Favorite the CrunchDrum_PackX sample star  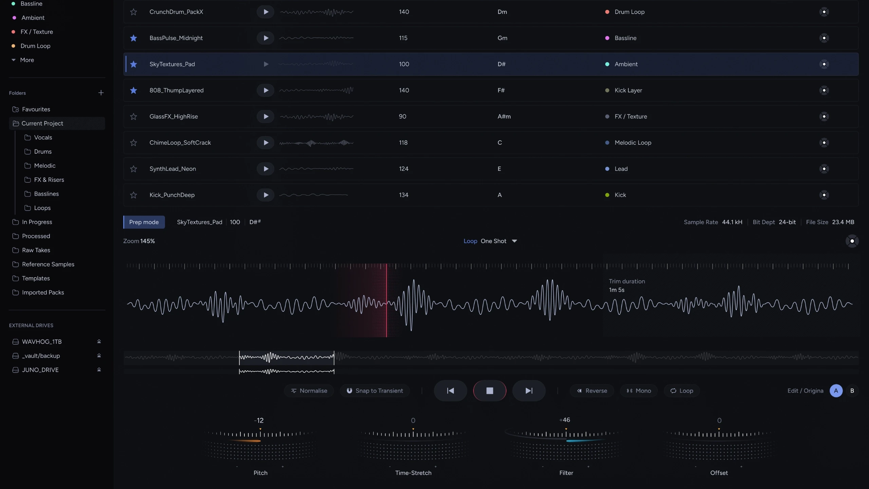(x=133, y=12)
